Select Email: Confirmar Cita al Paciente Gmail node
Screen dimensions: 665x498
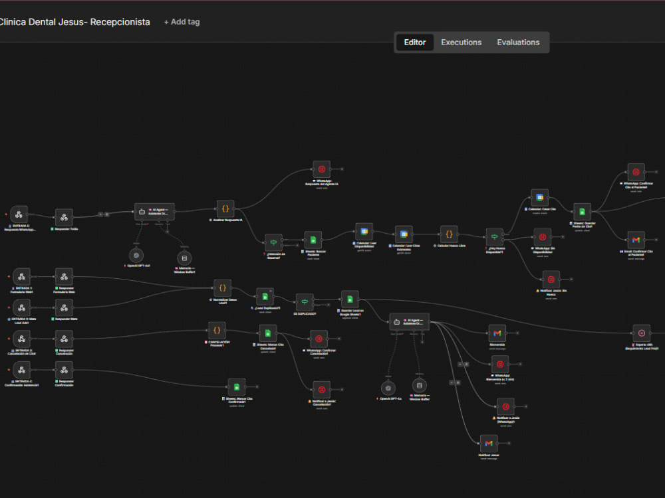click(x=636, y=240)
